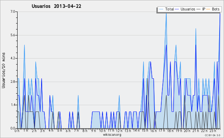This screenshot has width=224, height=138.
Task: Click the light blue Total legend line
Action: [x=161, y=9]
